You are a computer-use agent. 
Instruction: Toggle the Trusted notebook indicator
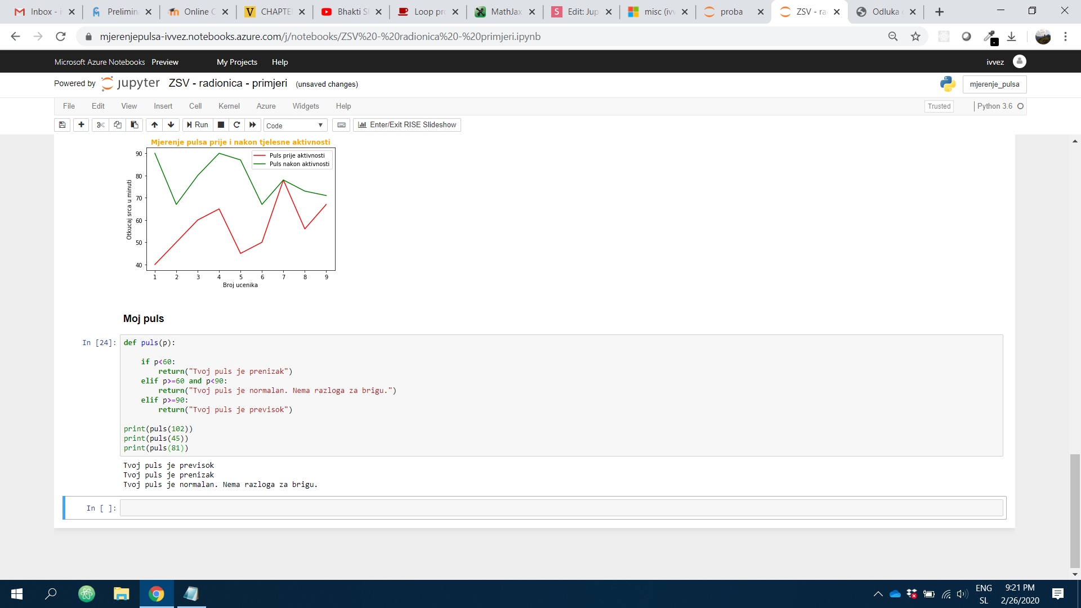point(939,106)
